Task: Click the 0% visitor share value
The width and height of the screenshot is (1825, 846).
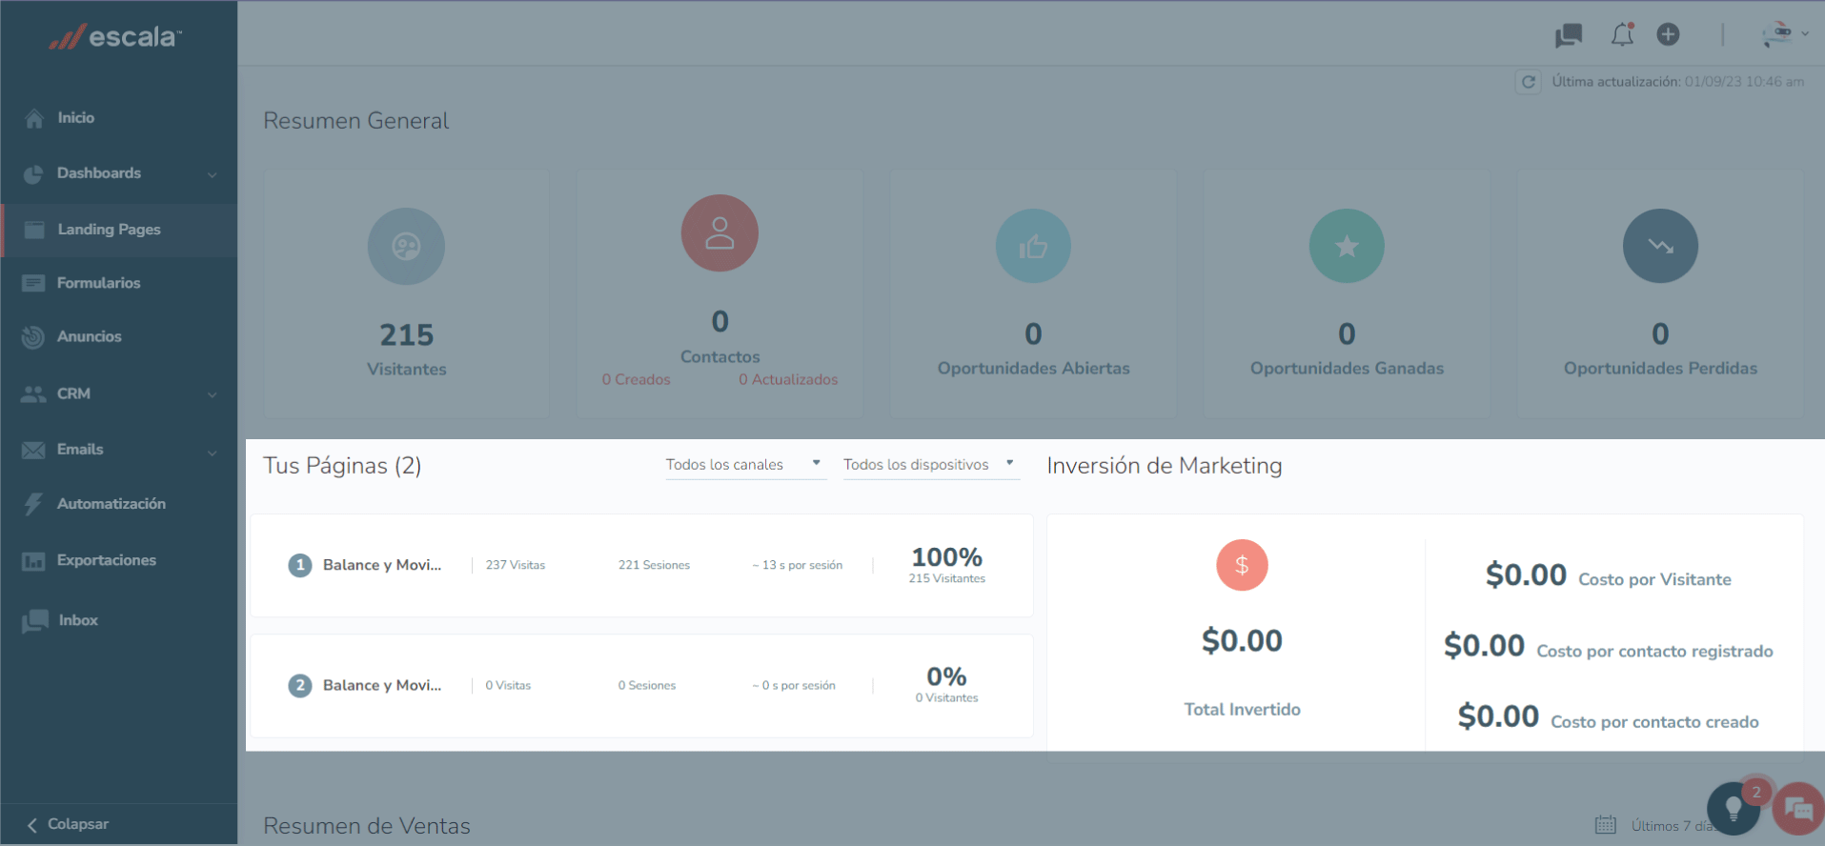Action: pyautogui.click(x=946, y=676)
